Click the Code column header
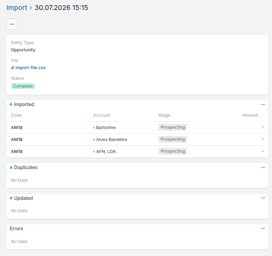The width and height of the screenshot is (272, 256). (16, 115)
